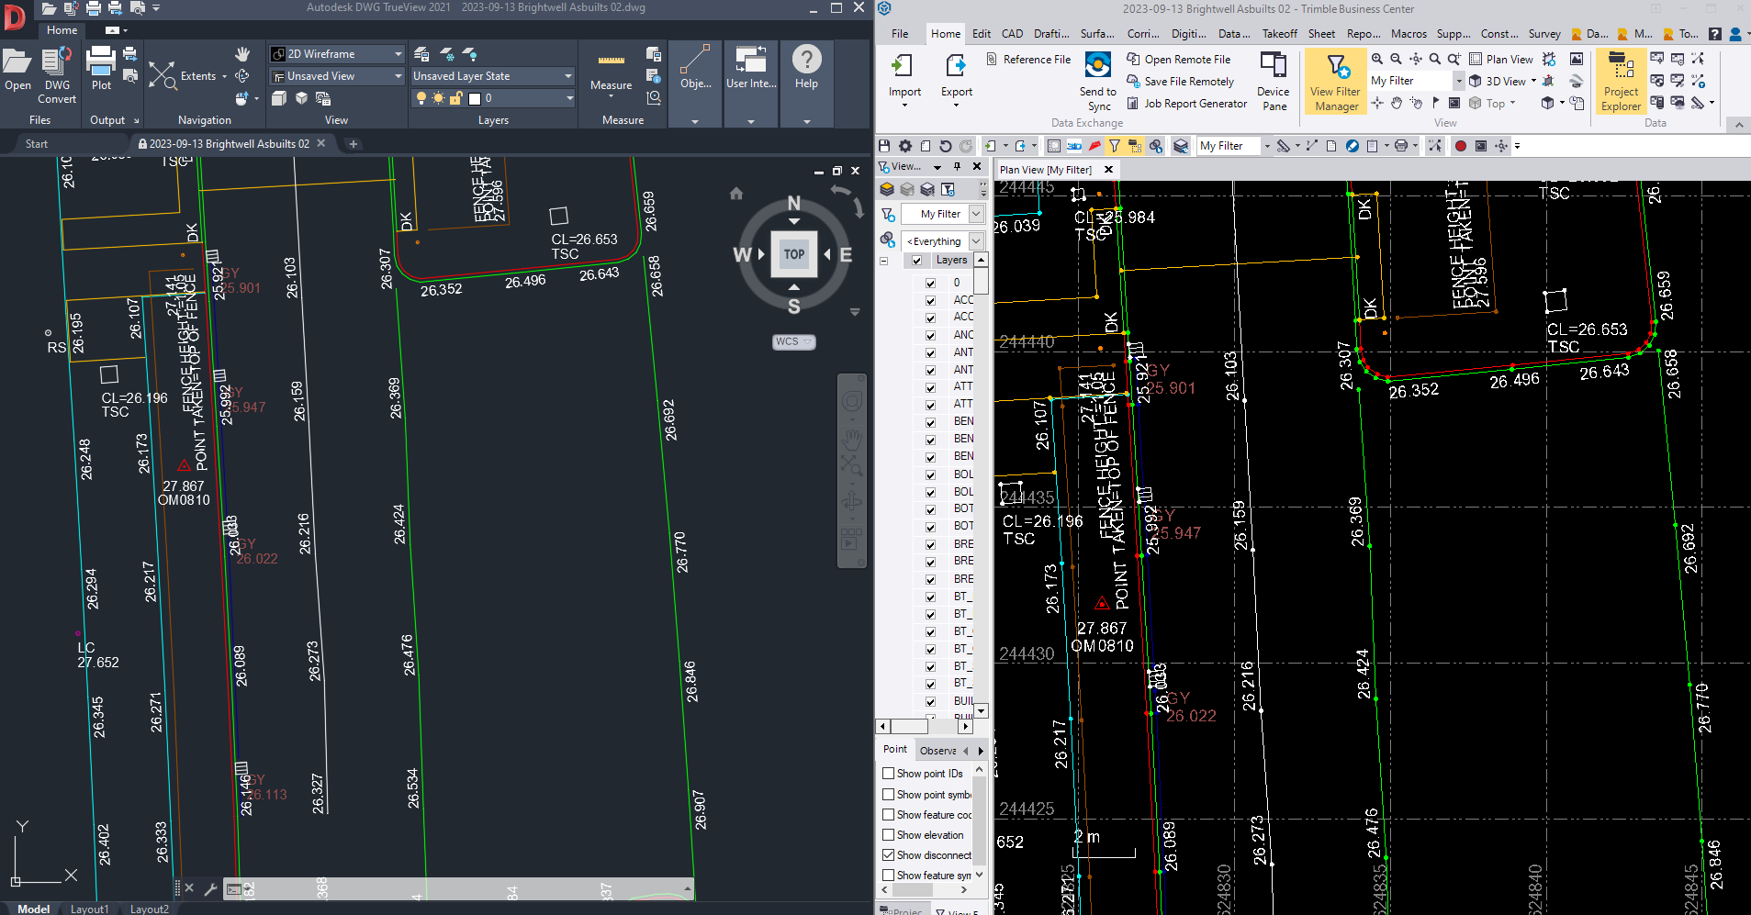This screenshot has height=915, width=1751.
Task: Toggle Show elevation checkbox
Action: click(889, 835)
